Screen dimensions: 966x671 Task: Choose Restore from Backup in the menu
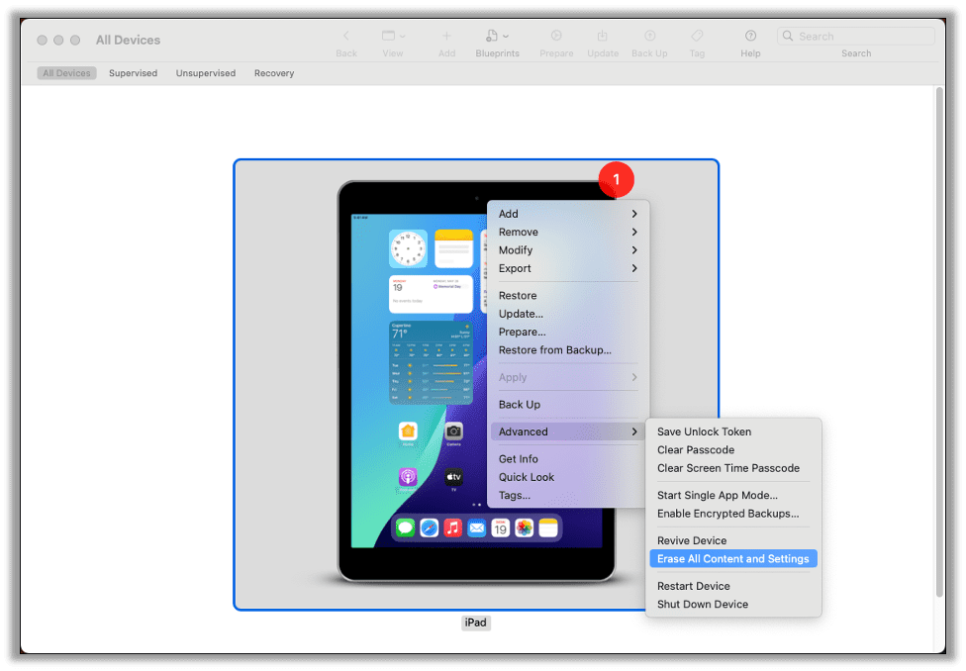coord(554,349)
